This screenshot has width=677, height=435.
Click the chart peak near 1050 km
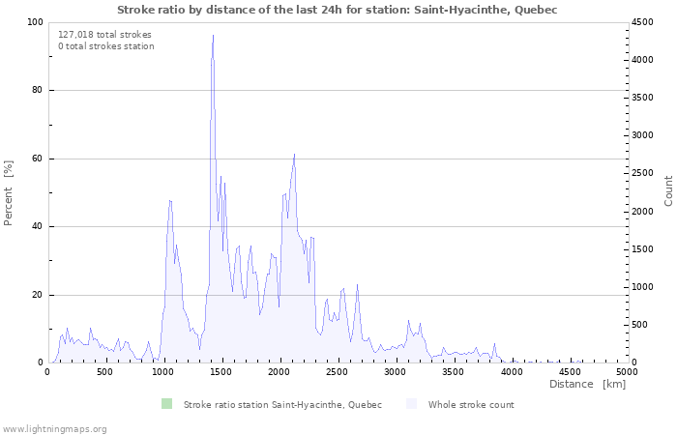[x=170, y=201]
